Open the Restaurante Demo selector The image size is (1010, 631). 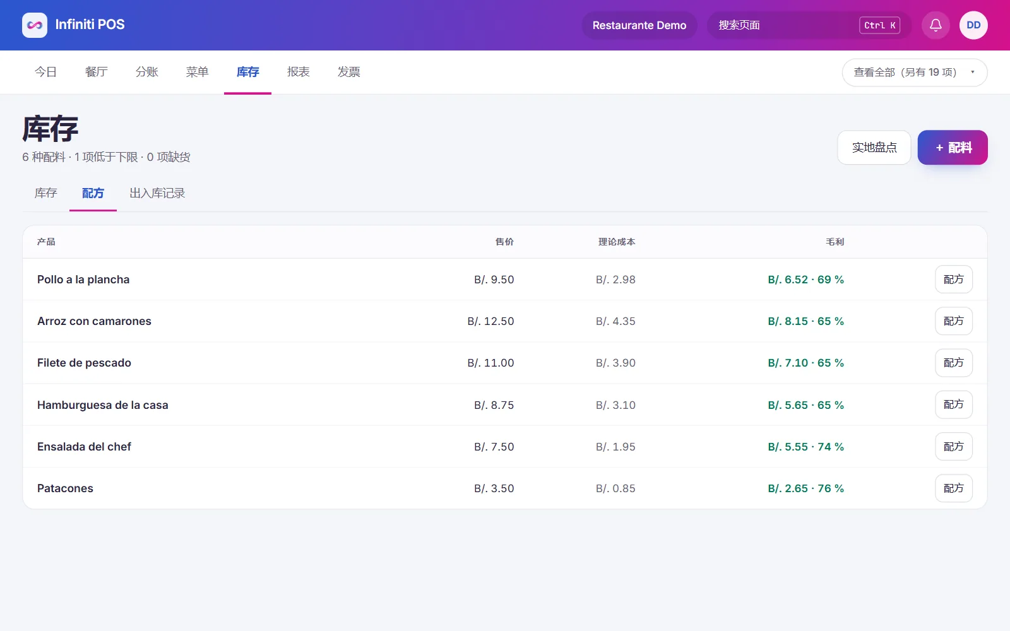point(639,25)
